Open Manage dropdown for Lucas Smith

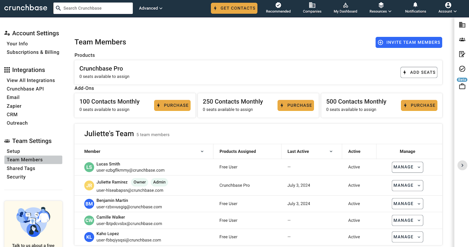click(x=407, y=167)
